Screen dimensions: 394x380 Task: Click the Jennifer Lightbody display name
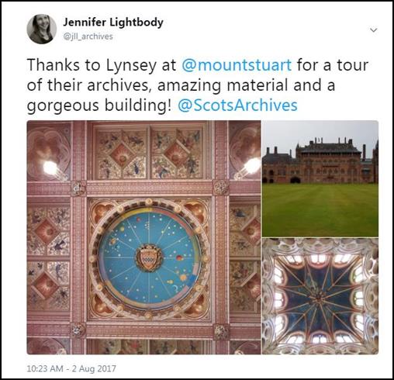(x=113, y=22)
